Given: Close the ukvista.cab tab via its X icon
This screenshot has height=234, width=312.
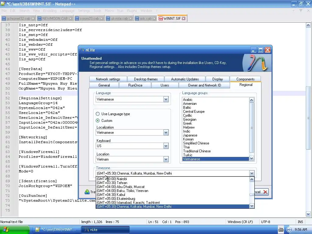Looking at the screenshot, I should point(130,19).
